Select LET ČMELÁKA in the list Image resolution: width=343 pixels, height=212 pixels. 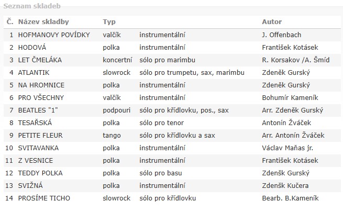(x=40, y=60)
